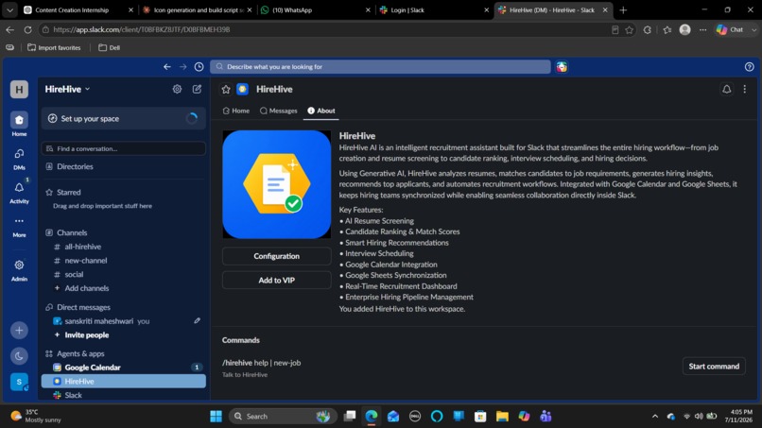Open the Copilot Chat button in Edge
The width and height of the screenshot is (762, 428).
tap(731, 29)
